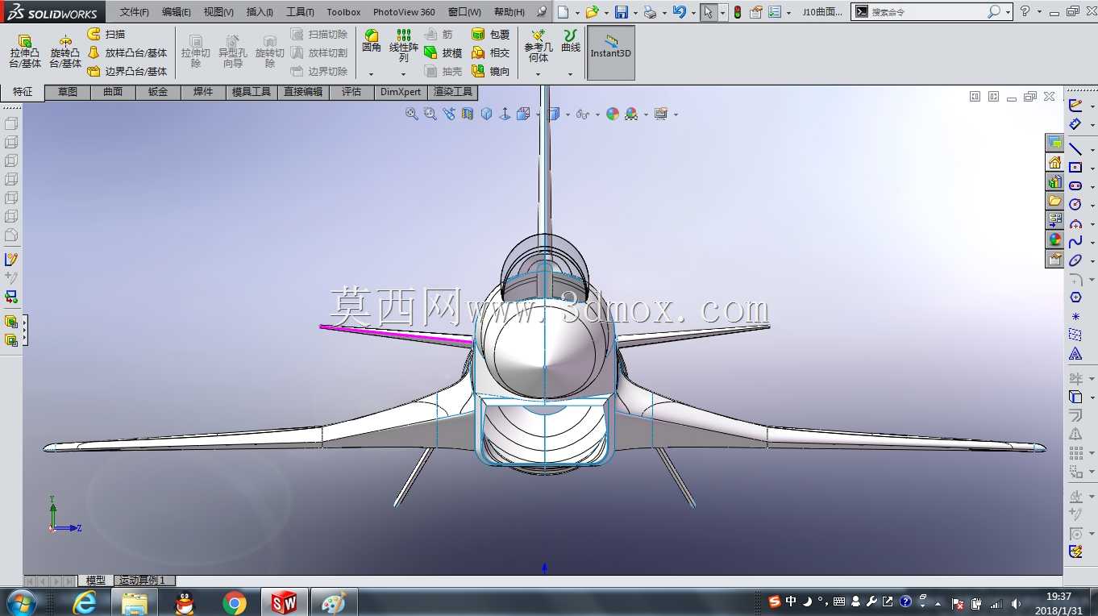Open the Custom Properties task pane tab
This screenshot has width=1098, height=616.
[1055, 259]
